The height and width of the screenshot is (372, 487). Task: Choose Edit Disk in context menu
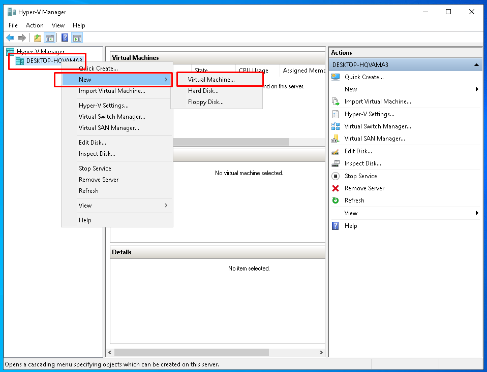coord(117,143)
